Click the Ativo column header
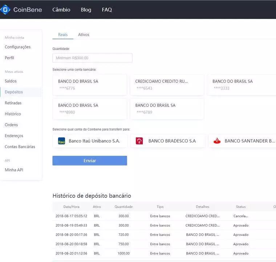 (x=97, y=207)
